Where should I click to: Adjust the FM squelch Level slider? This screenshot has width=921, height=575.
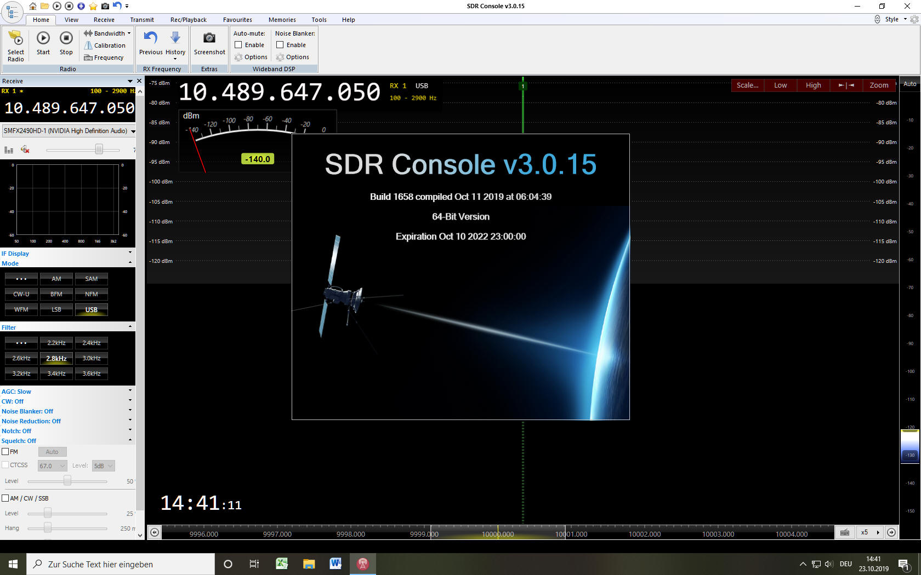point(67,481)
